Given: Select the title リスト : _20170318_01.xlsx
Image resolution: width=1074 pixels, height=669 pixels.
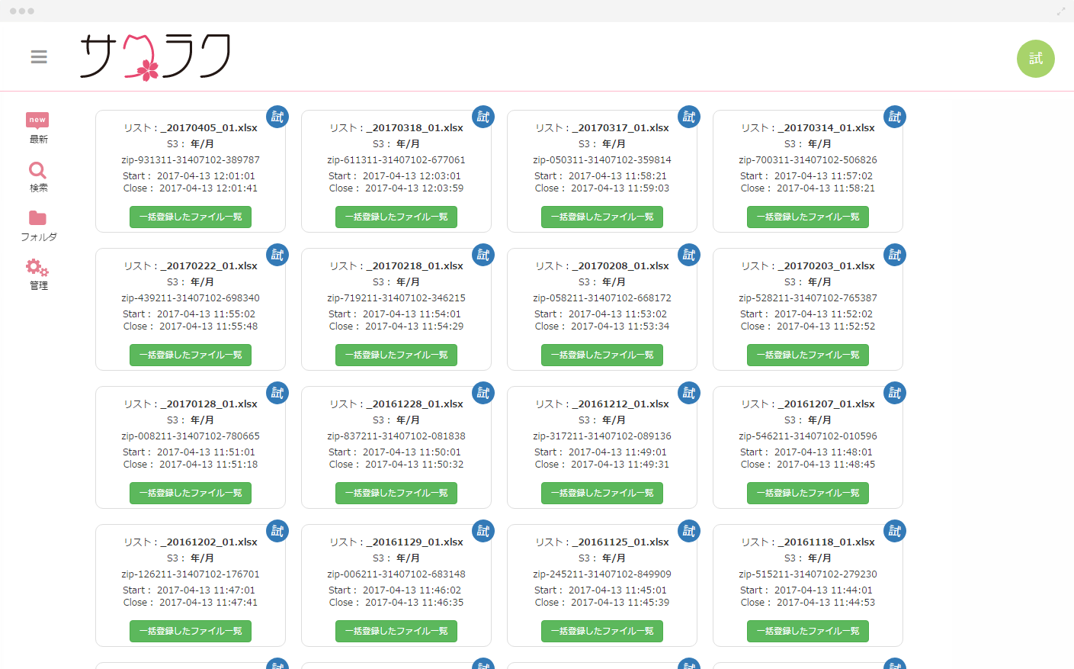Looking at the screenshot, I should (x=396, y=127).
